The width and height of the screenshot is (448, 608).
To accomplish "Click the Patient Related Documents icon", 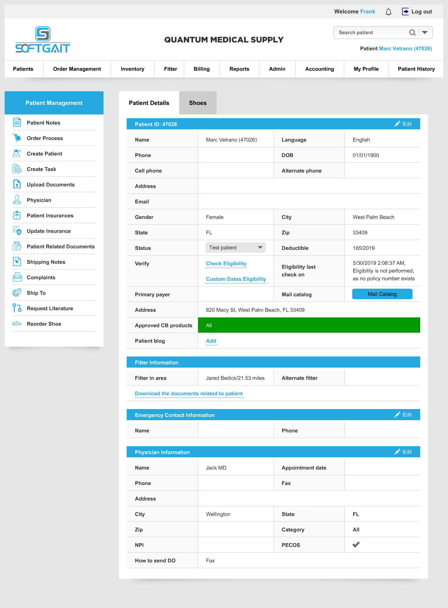I will coord(17,246).
